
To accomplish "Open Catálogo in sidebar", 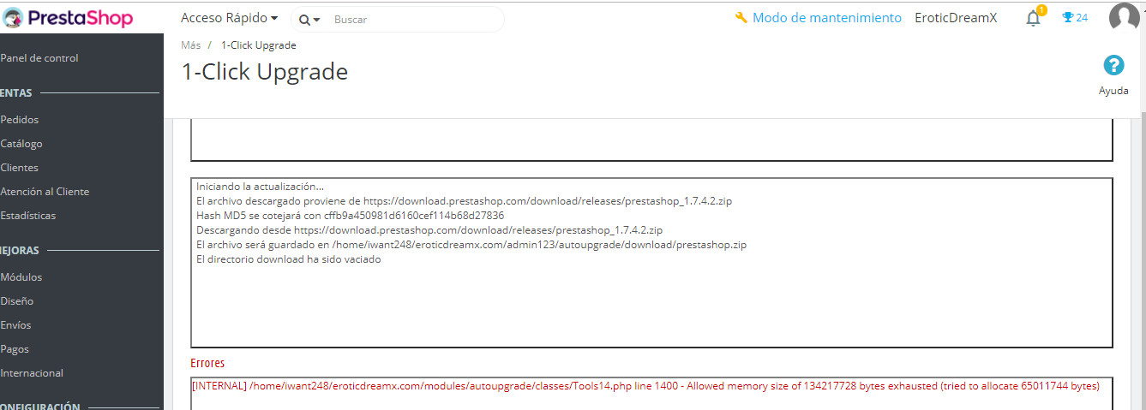I will (21, 144).
